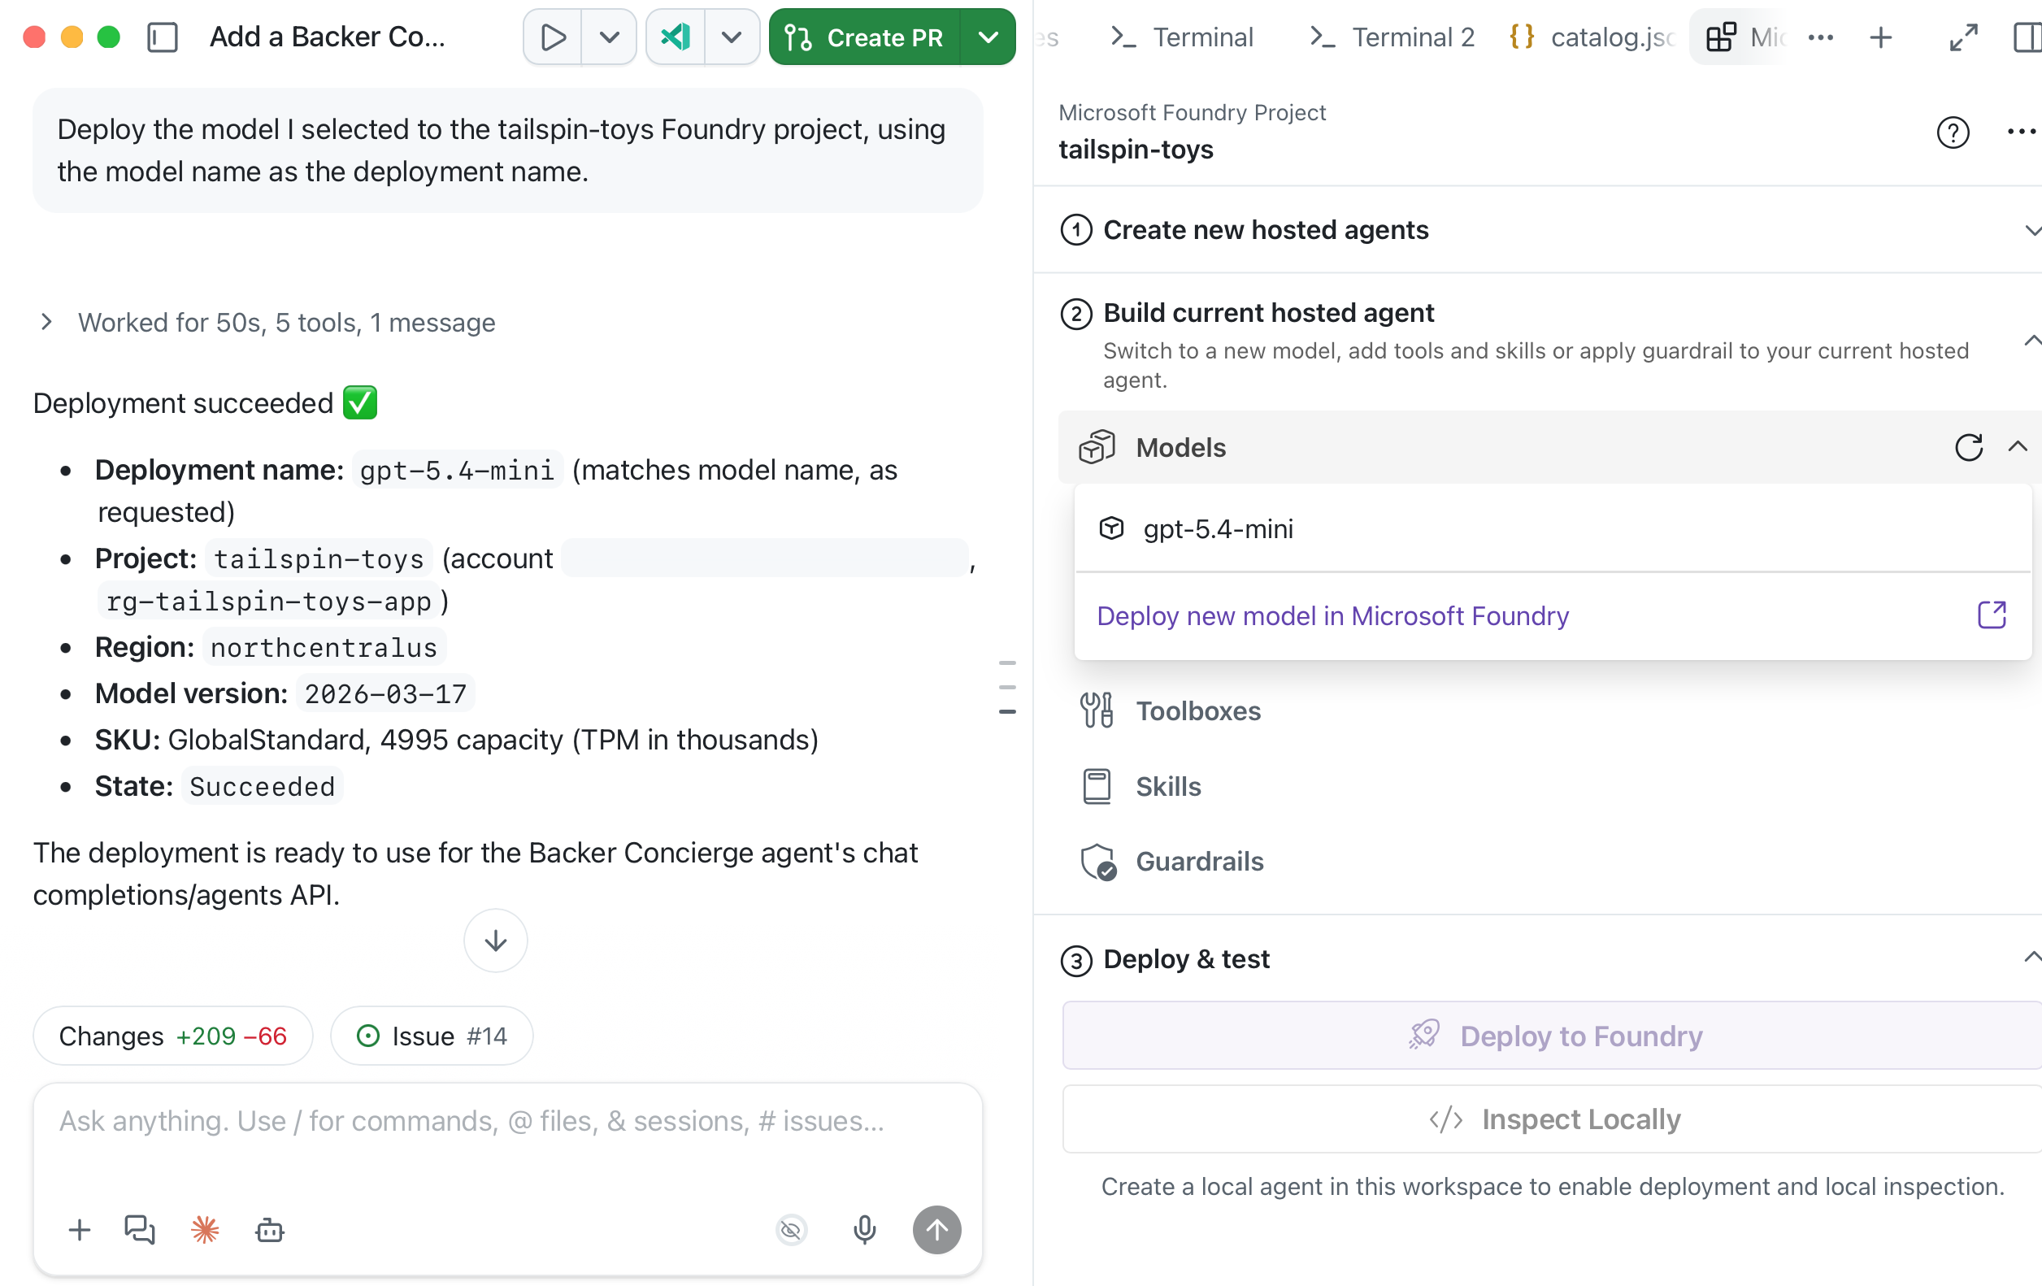The image size is (2042, 1286).
Task: Click the Models cube icon
Action: click(1097, 448)
